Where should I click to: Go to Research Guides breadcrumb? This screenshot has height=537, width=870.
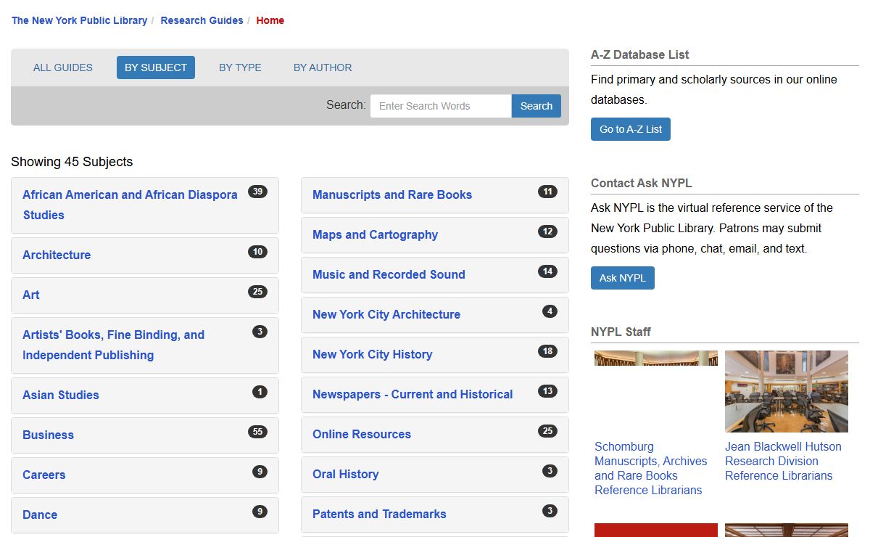pyautogui.click(x=202, y=20)
